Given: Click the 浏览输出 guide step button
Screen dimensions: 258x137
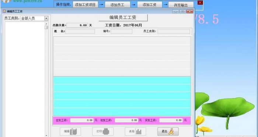Looking at the screenshot, I should pyautogui.click(x=181, y=5).
